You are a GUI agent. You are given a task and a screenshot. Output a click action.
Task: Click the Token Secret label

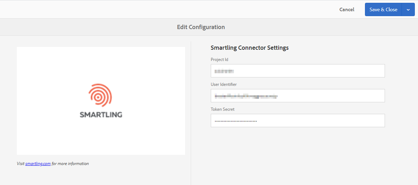tap(223, 109)
